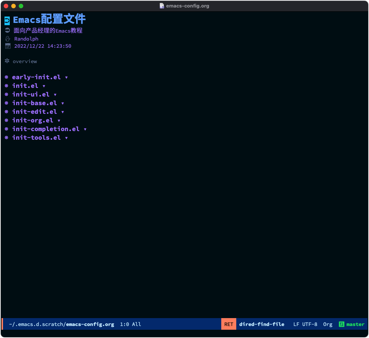This screenshot has height=338, width=369.
Task: Click the overview startup keyword
Action: [x=25, y=62]
